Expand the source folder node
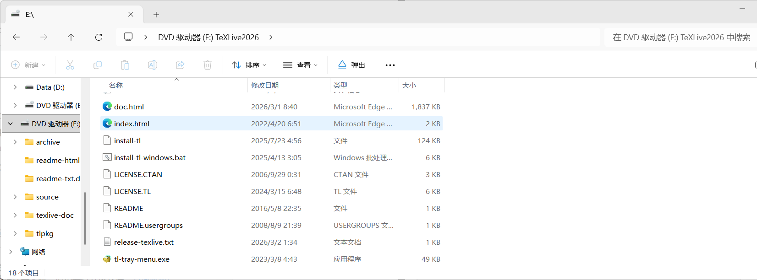 pos(15,197)
